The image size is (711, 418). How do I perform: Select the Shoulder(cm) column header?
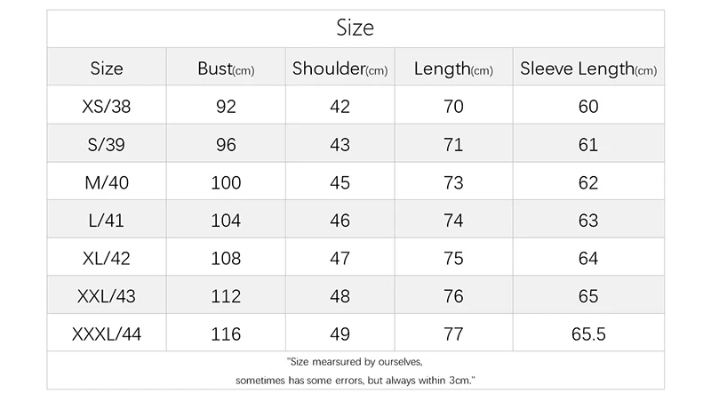[x=340, y=68]
